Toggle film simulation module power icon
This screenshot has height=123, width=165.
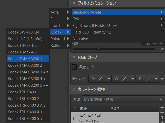point(74,3)
